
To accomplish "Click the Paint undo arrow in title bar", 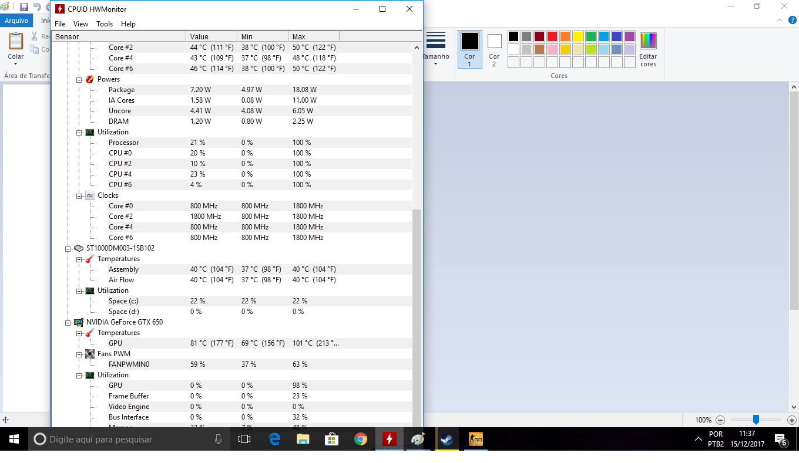I will (x=37, y=7).
